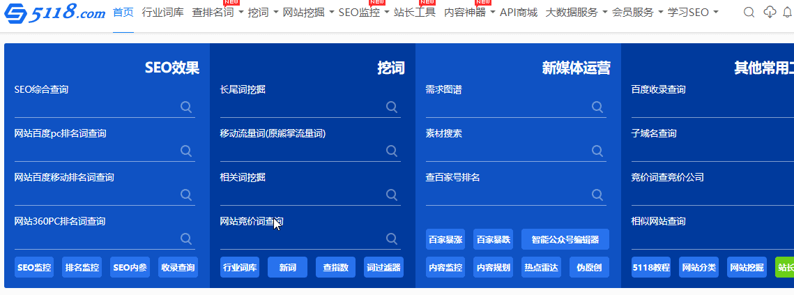Click 百家暴跌 button
The height and width of the screenshot is (295, 794).
[494, 239]
